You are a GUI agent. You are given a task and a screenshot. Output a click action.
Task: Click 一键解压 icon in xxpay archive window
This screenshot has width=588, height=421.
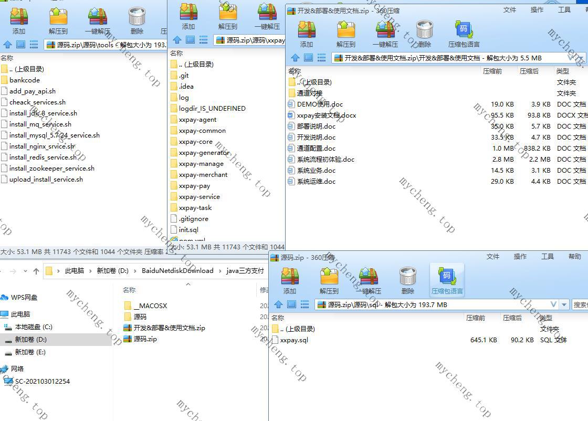267,13
